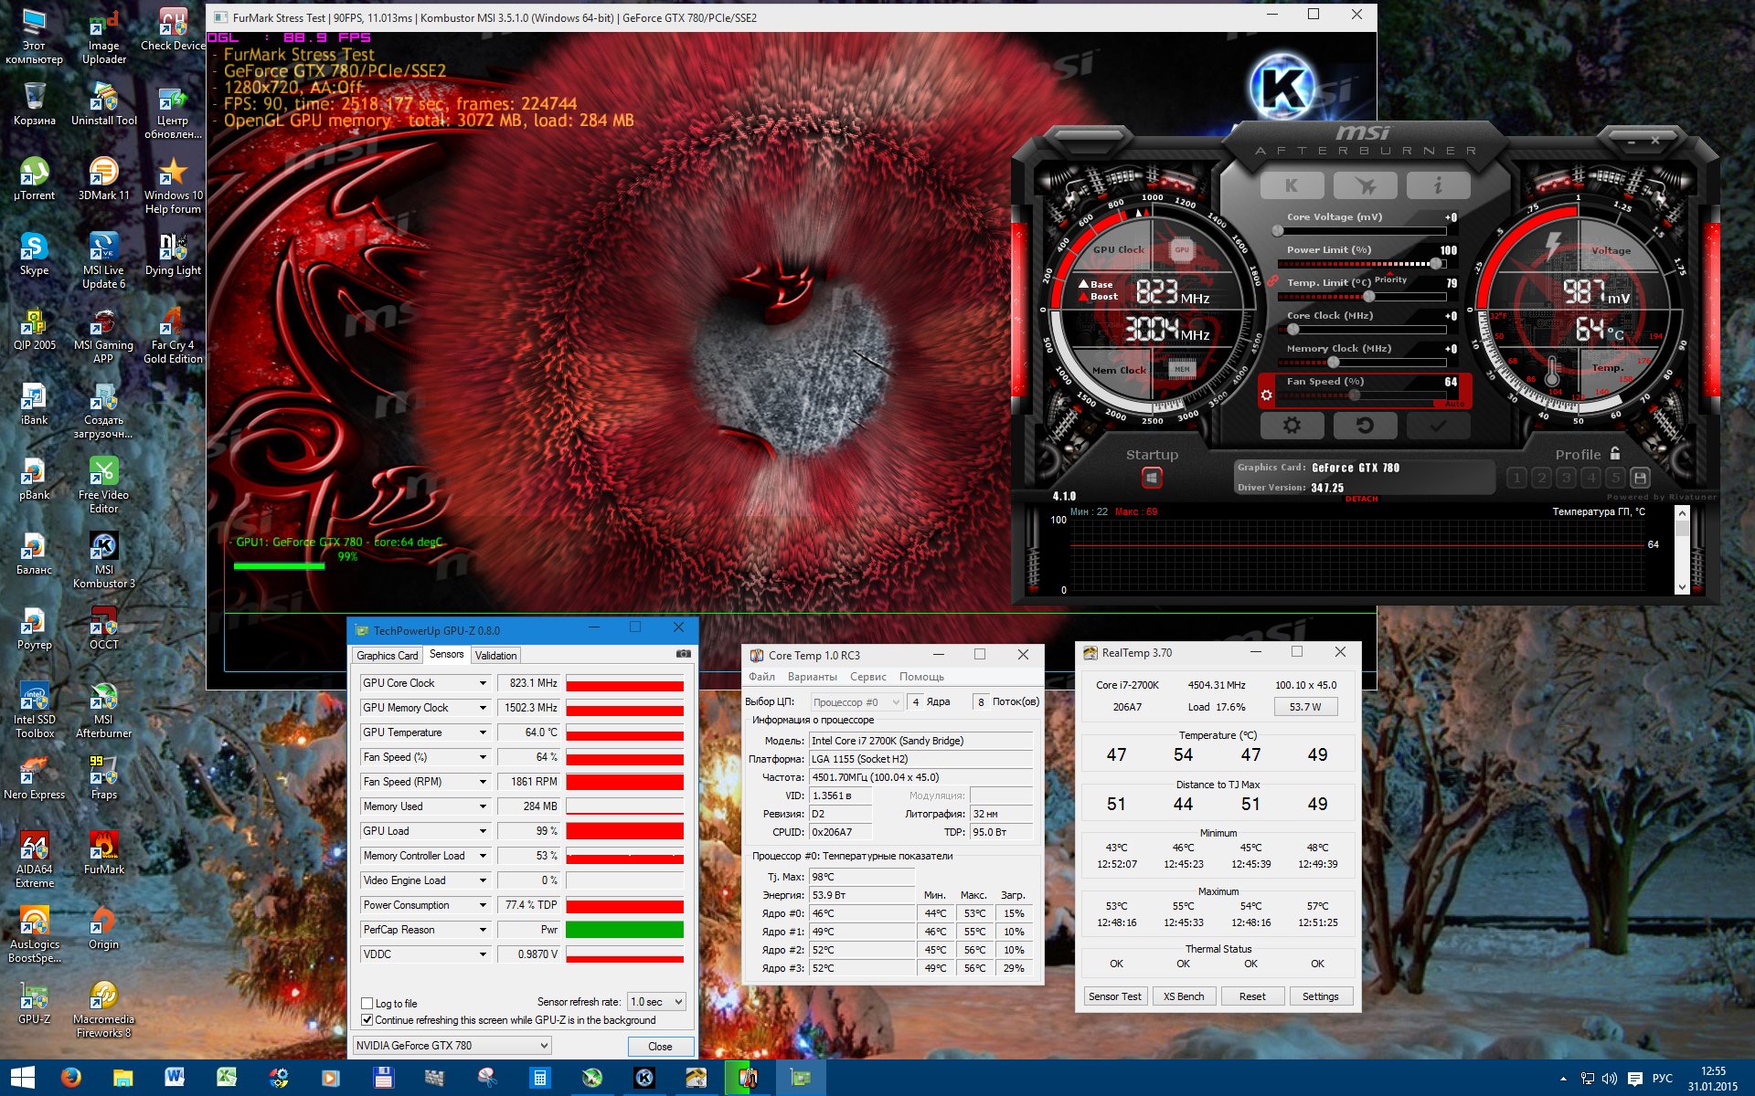Enable the Log to file checkbox
1755x1096 pixels.
tap(367, 1003)
